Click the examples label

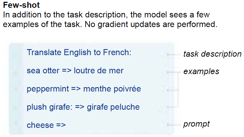(201, 71)
